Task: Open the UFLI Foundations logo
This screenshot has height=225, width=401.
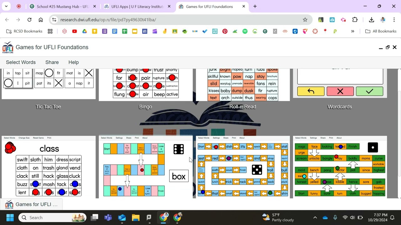Action: 8,47
